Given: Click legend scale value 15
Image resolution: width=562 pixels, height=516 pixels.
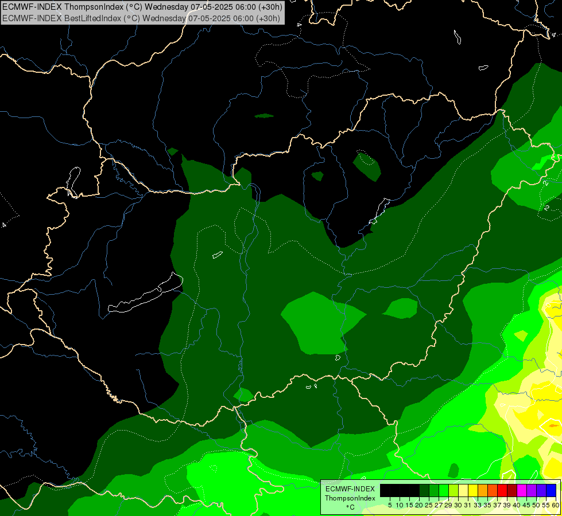Looking at the screenshot, I should point(410,505).
